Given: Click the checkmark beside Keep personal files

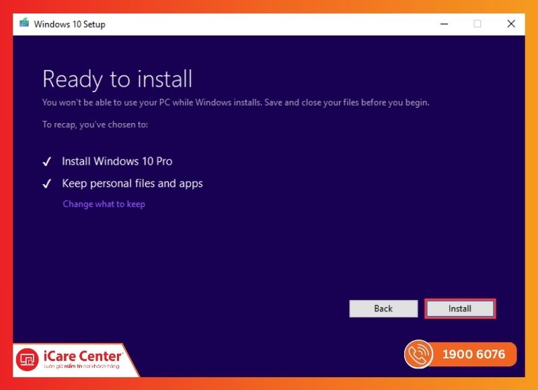Looking at the screenshot, I should point(46,184).
